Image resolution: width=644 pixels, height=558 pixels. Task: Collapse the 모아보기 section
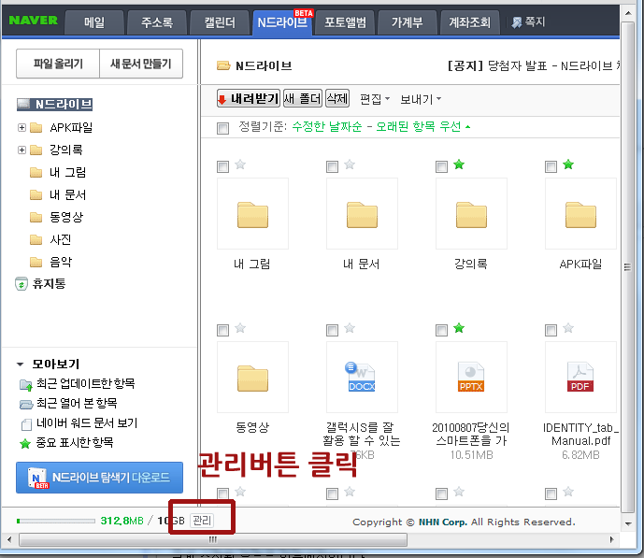pos(21,365)
